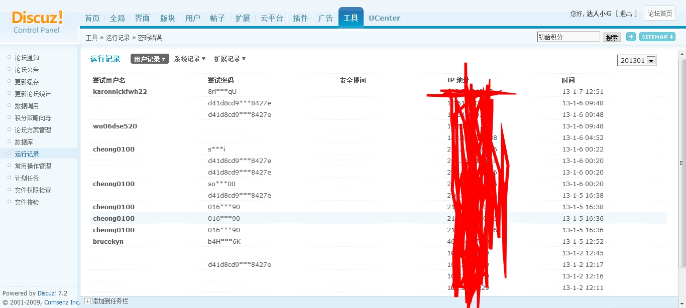Image resolution: width=686 pixels, height=308 pixels.
Task: Go to 论坛首页
Action: pos(660,14)
